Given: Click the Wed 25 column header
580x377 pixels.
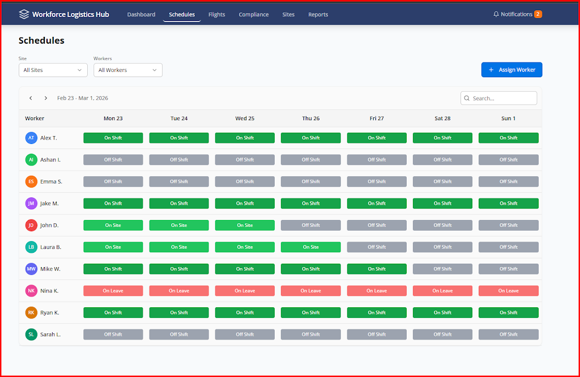Looking at the screenshot, I should pos(245,118).
